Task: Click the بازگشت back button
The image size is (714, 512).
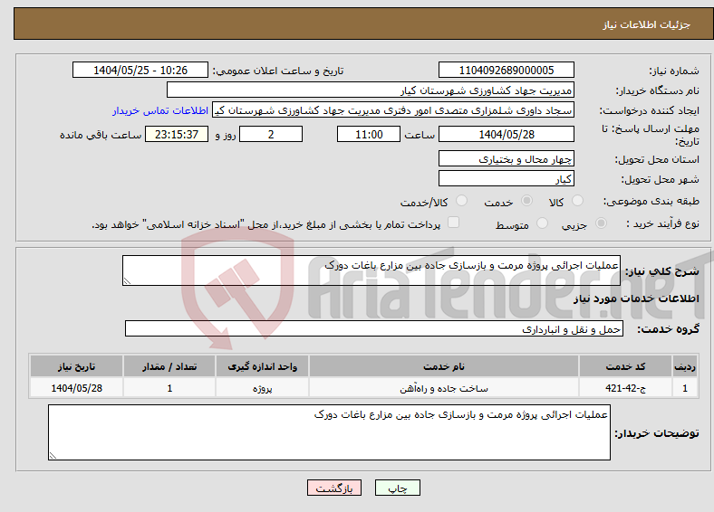Action: [334, 488]
